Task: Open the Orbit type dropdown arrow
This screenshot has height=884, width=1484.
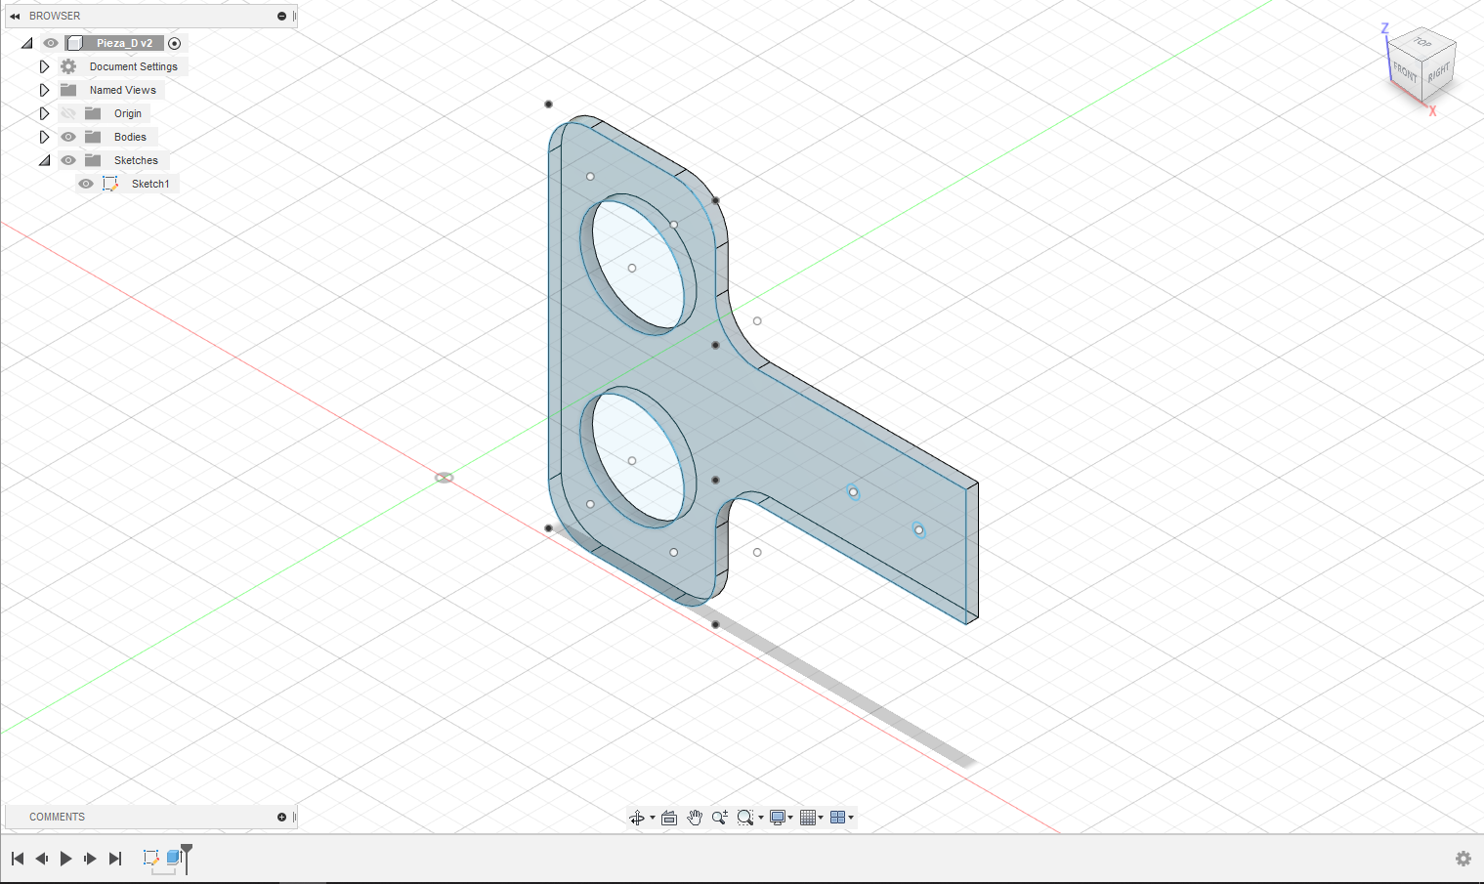Action: pyautogui.click(x=653, y=818)
